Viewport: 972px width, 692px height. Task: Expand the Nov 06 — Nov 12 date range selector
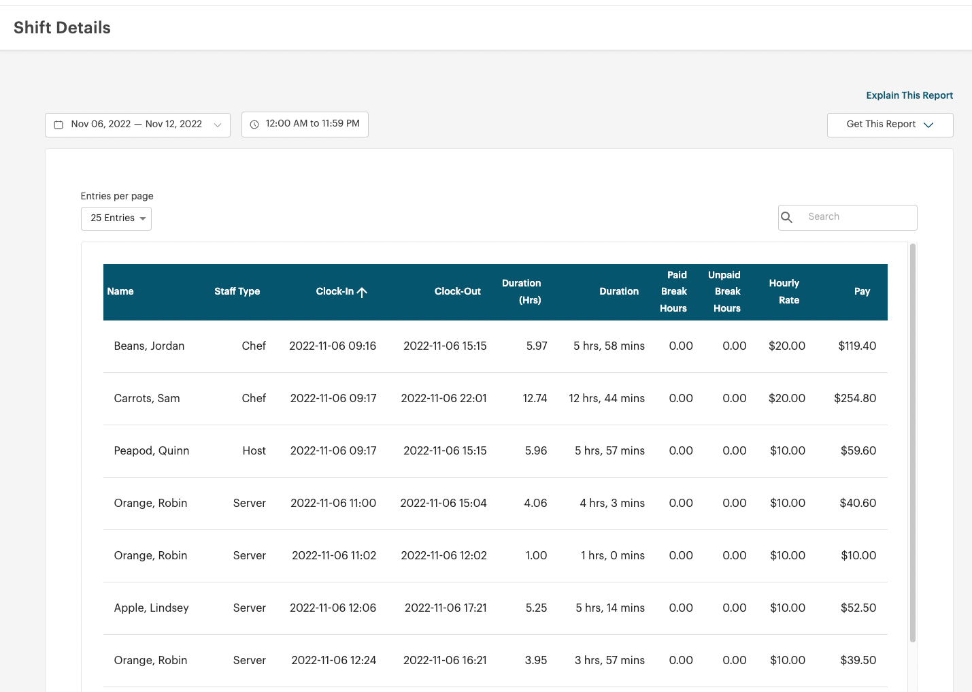point(137,125)
